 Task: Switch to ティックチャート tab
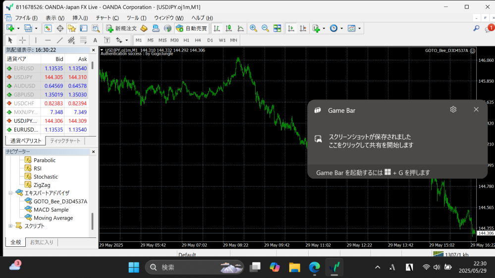tap(65, 141)
